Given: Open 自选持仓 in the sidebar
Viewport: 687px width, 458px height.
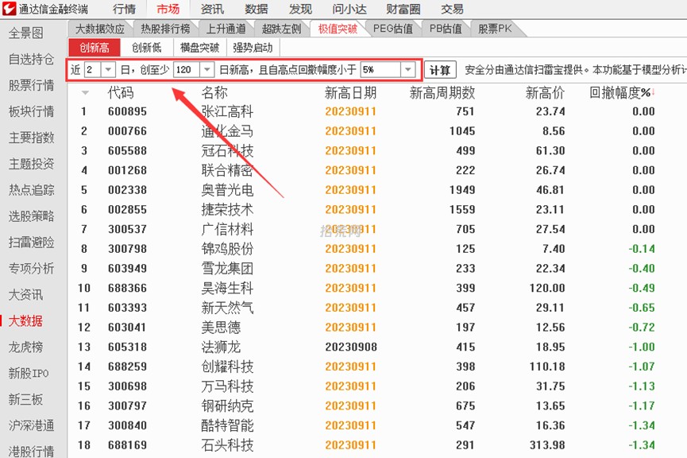Looking at the screenshot, I should [32, 59].
